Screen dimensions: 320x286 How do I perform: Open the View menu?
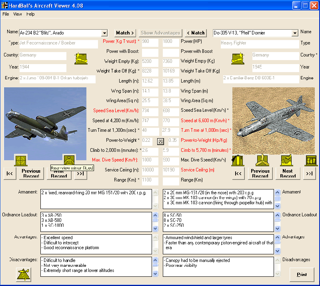point(18,14)
